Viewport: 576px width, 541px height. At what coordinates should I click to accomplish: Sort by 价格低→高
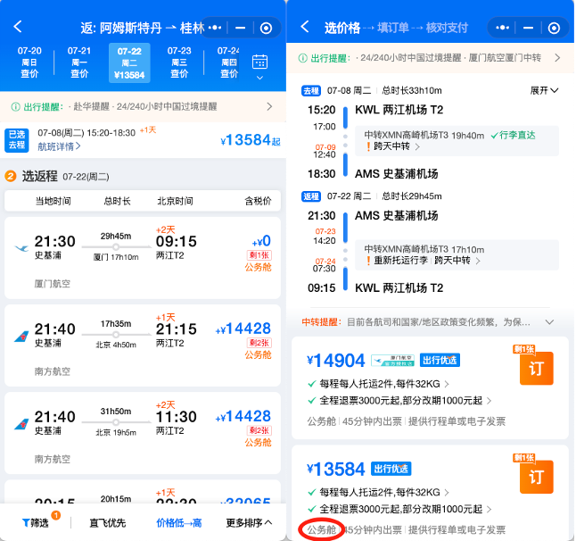[x=179, y=522]
